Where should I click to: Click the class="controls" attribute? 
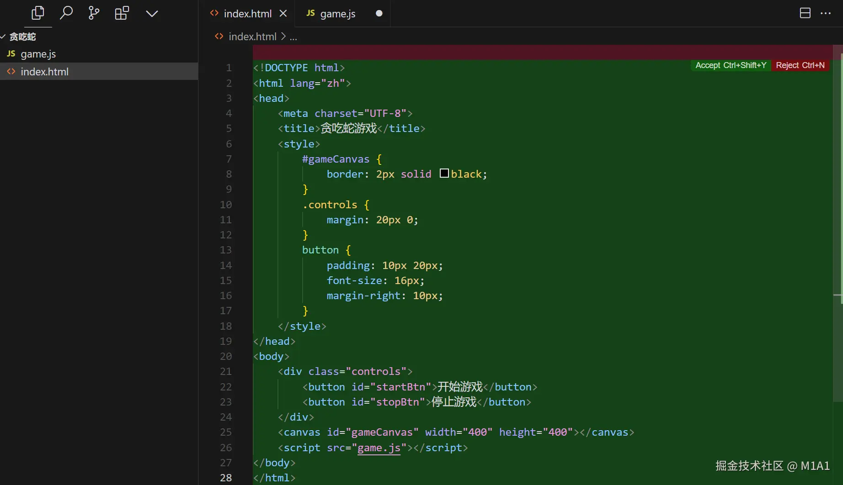[357, 371]
